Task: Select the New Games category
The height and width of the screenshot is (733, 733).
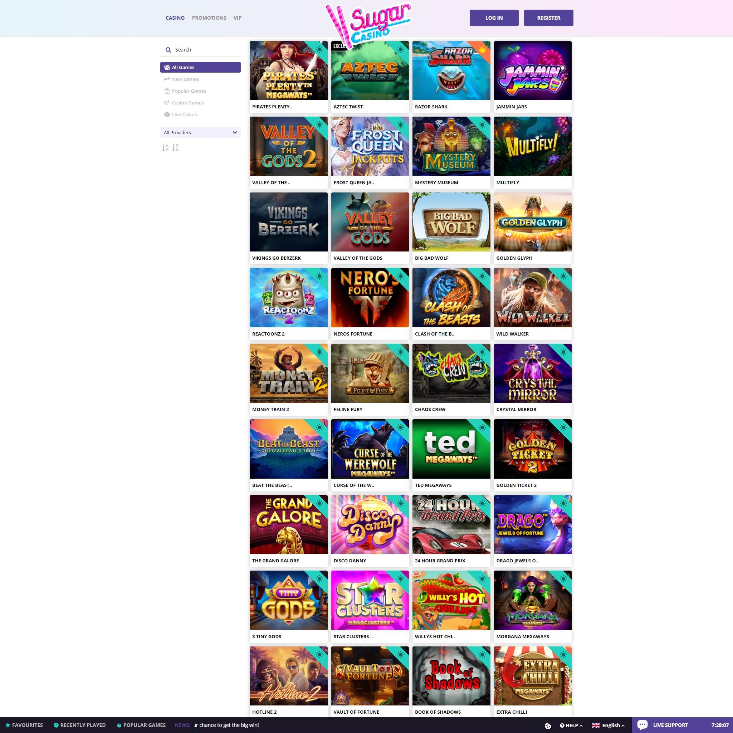Action: point(200,79)
